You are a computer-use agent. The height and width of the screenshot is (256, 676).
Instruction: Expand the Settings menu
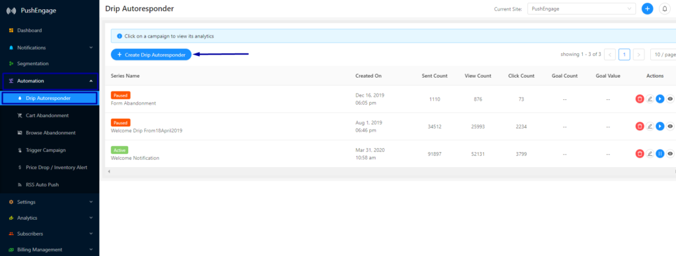tap(50, 202)
